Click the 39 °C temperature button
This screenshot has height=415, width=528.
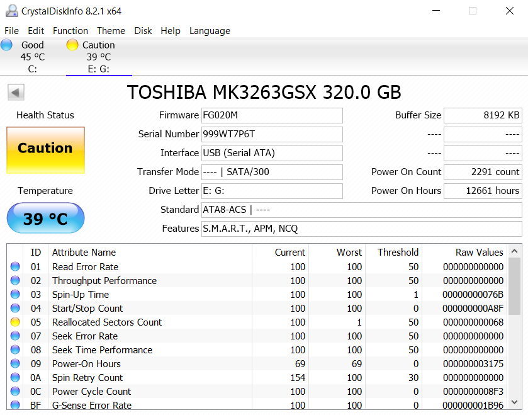pyautogui.click(x=45, y=218)
